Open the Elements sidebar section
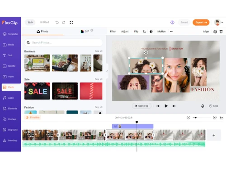226x169 pixels. click(x=10, y=109)
